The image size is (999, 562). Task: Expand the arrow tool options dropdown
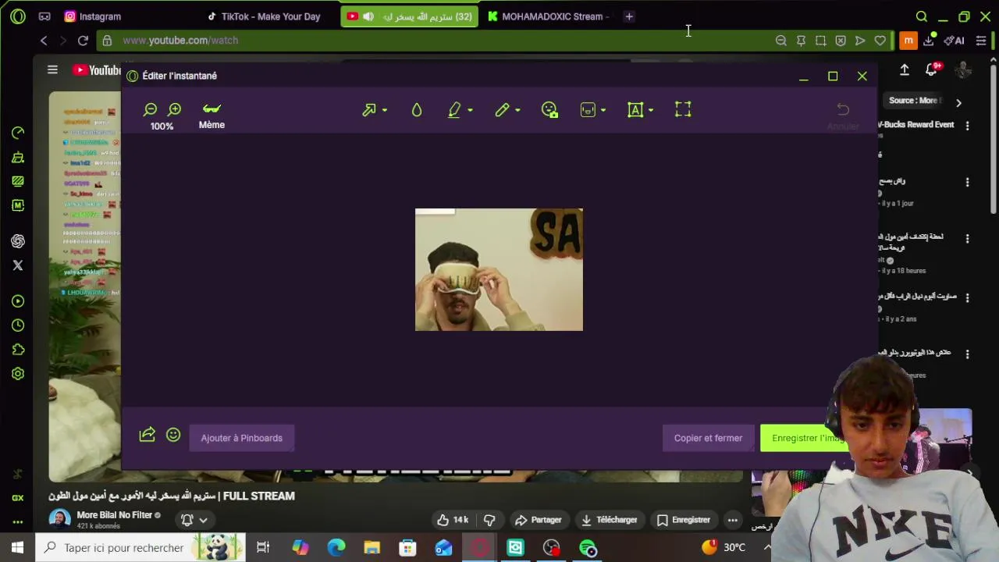tap(385, 111)
